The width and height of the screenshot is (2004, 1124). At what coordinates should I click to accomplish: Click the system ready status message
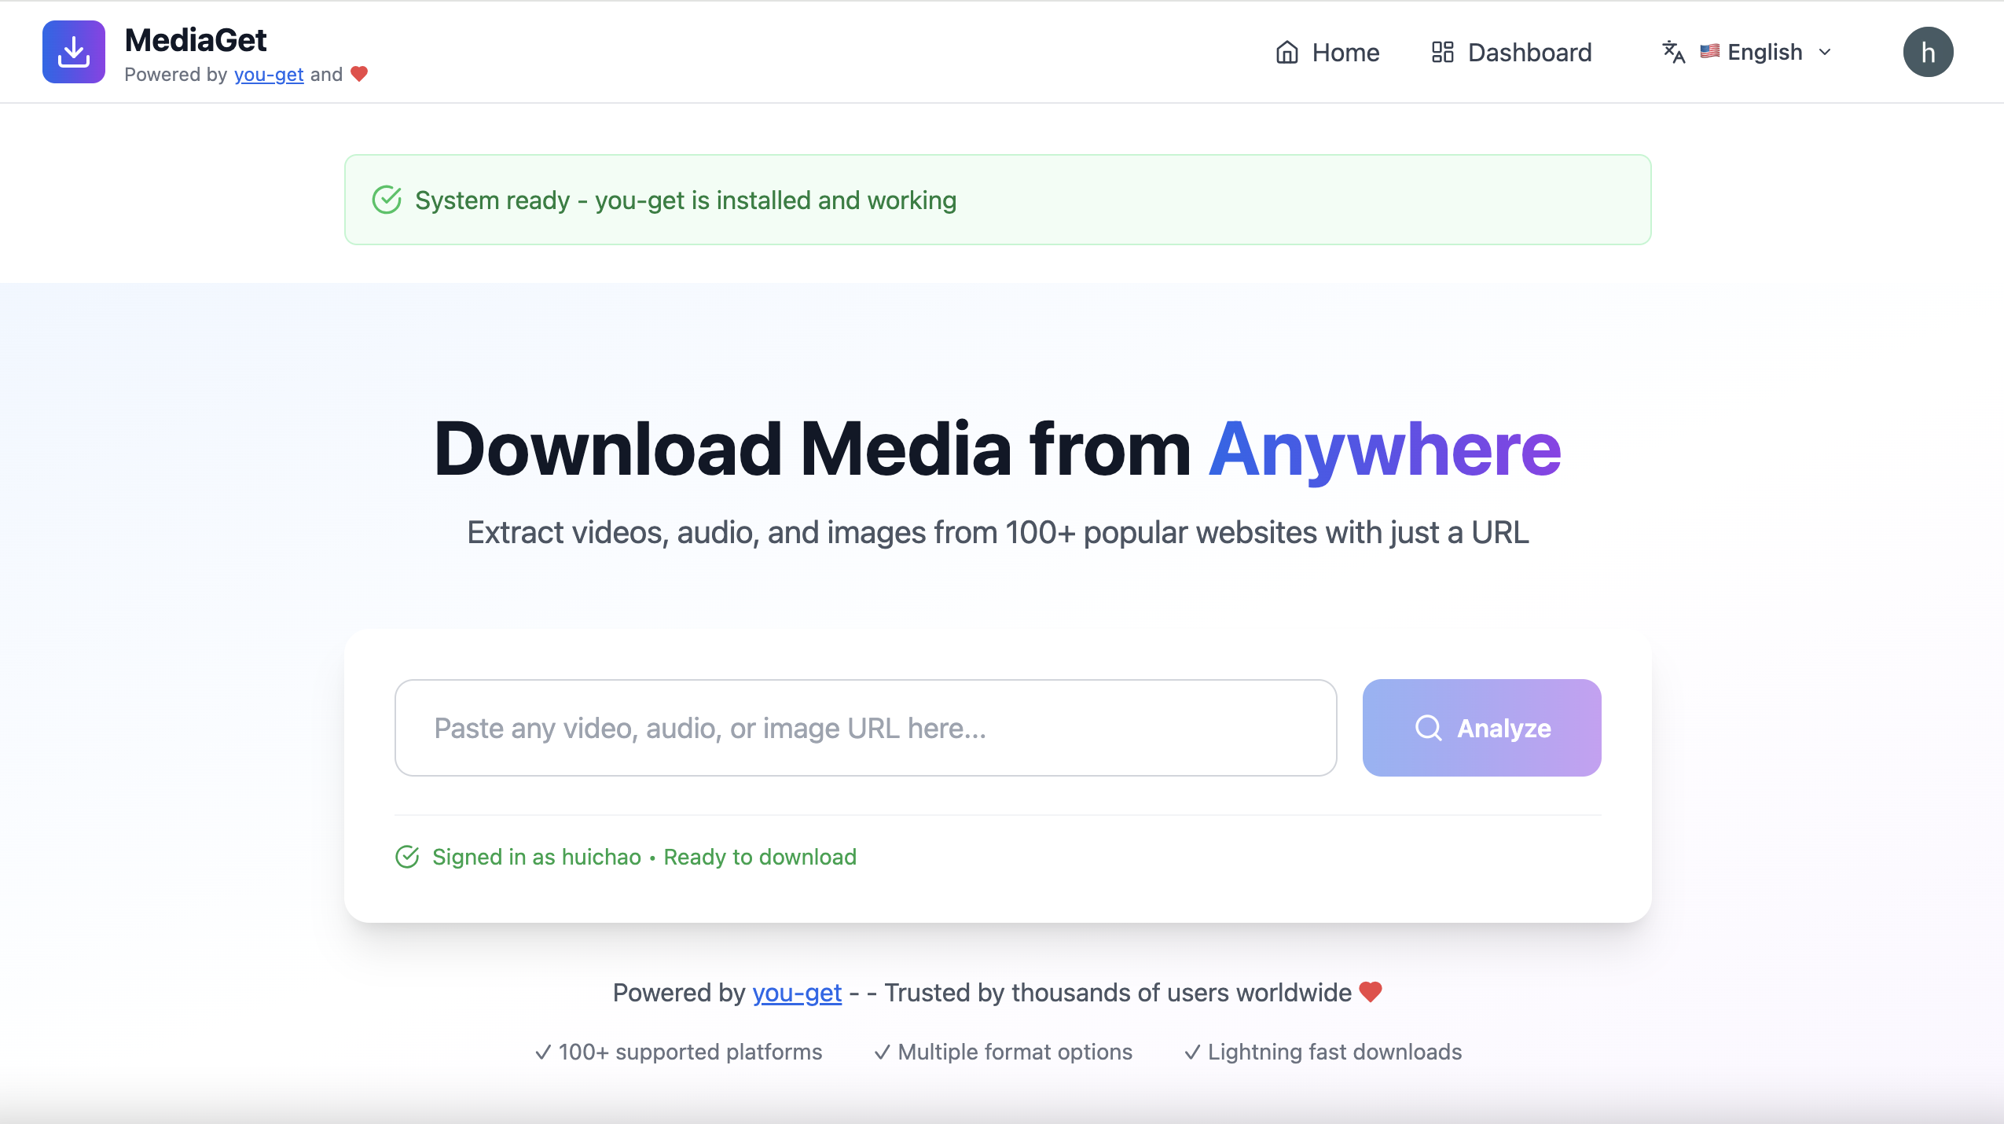click(x=685, y=200)
